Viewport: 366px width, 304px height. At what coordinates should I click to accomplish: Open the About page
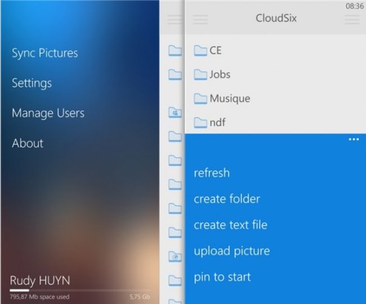pos(28,143)
